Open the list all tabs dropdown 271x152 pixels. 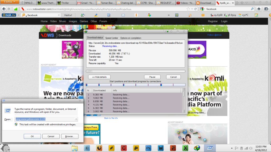click(x=247, y=3)
